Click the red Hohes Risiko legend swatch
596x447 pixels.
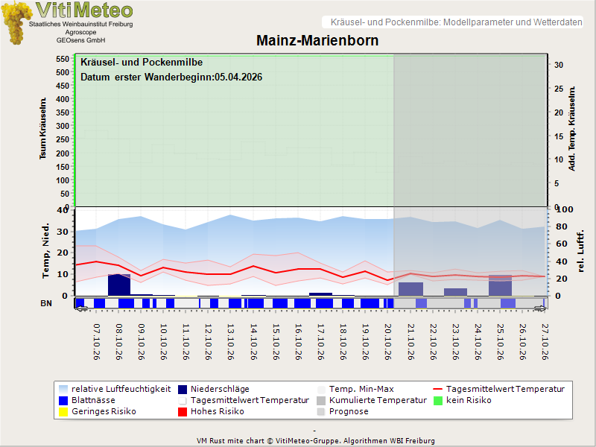[183, 412]
